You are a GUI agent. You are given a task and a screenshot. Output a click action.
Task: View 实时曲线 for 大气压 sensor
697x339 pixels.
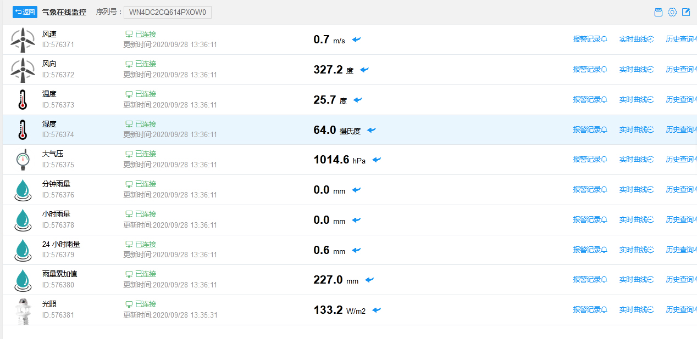(x=636, y=160)
